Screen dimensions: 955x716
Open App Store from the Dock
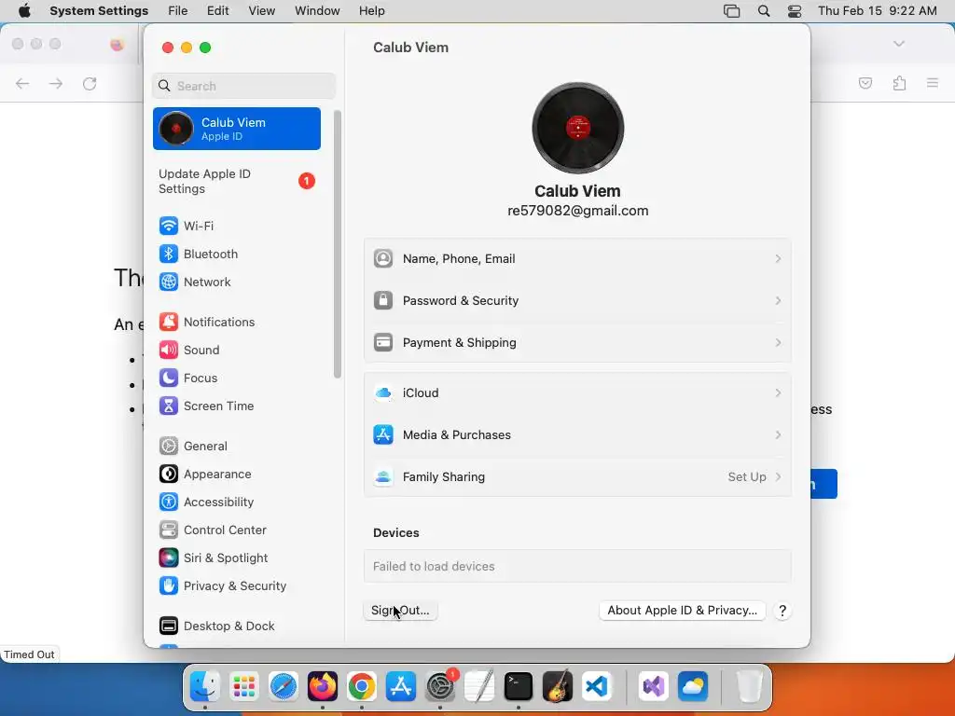(401, 687)
